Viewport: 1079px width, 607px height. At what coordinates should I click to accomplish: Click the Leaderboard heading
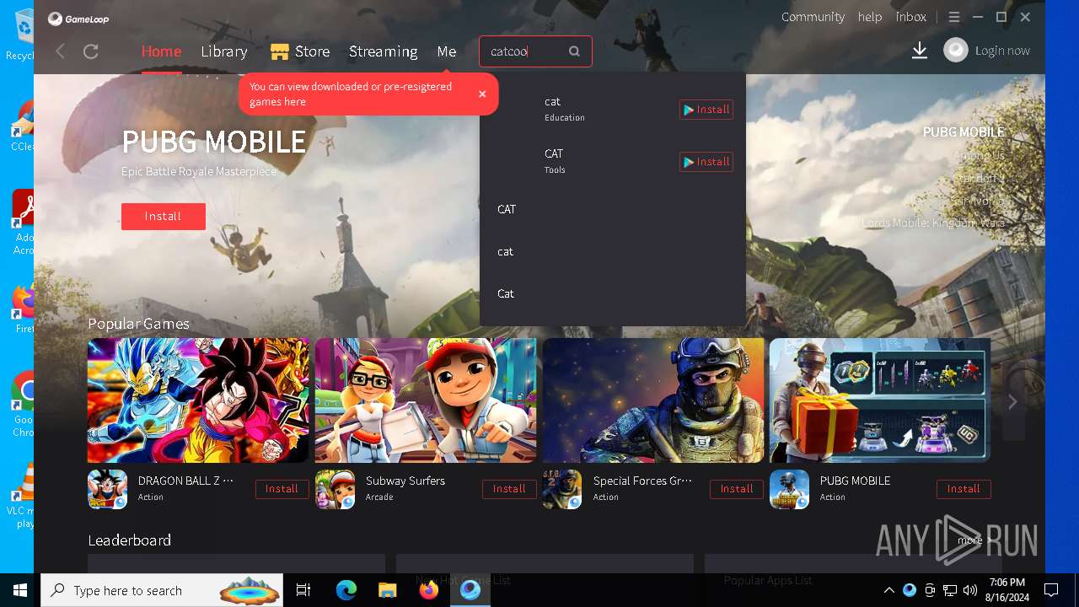coord(129,540)
